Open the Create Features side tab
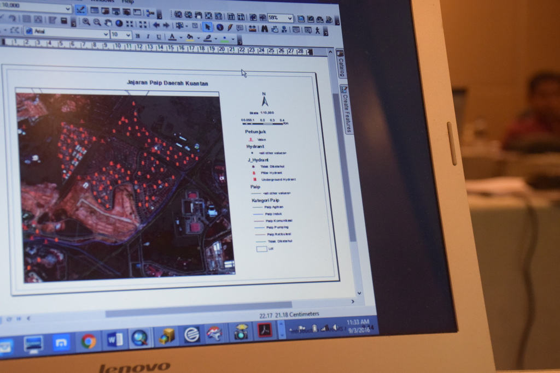 (x=346, y=109)
